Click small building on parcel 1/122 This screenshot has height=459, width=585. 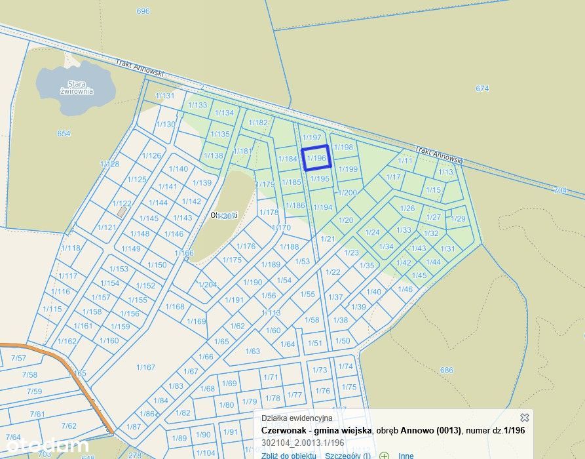[122, 212]
